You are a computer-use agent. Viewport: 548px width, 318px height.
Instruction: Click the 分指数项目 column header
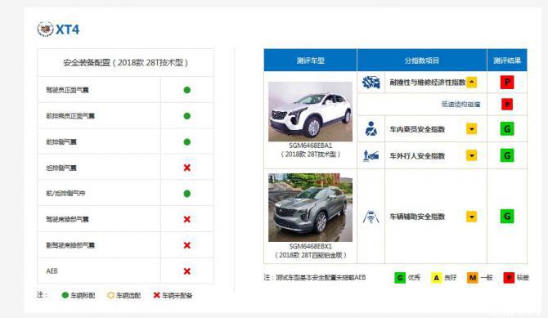click(x=421, y=60)
